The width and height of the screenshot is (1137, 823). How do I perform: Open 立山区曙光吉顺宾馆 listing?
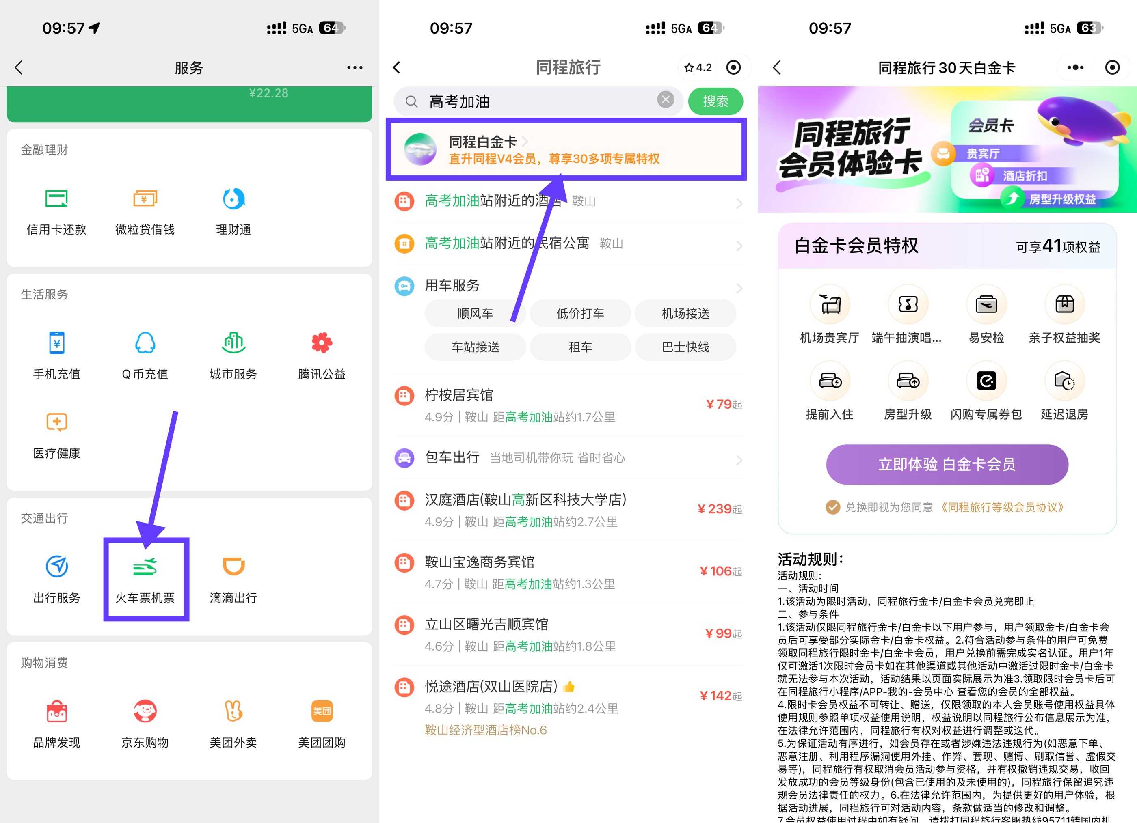coord(568,635)
